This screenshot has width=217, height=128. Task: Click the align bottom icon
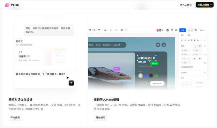tap(198, 40)
